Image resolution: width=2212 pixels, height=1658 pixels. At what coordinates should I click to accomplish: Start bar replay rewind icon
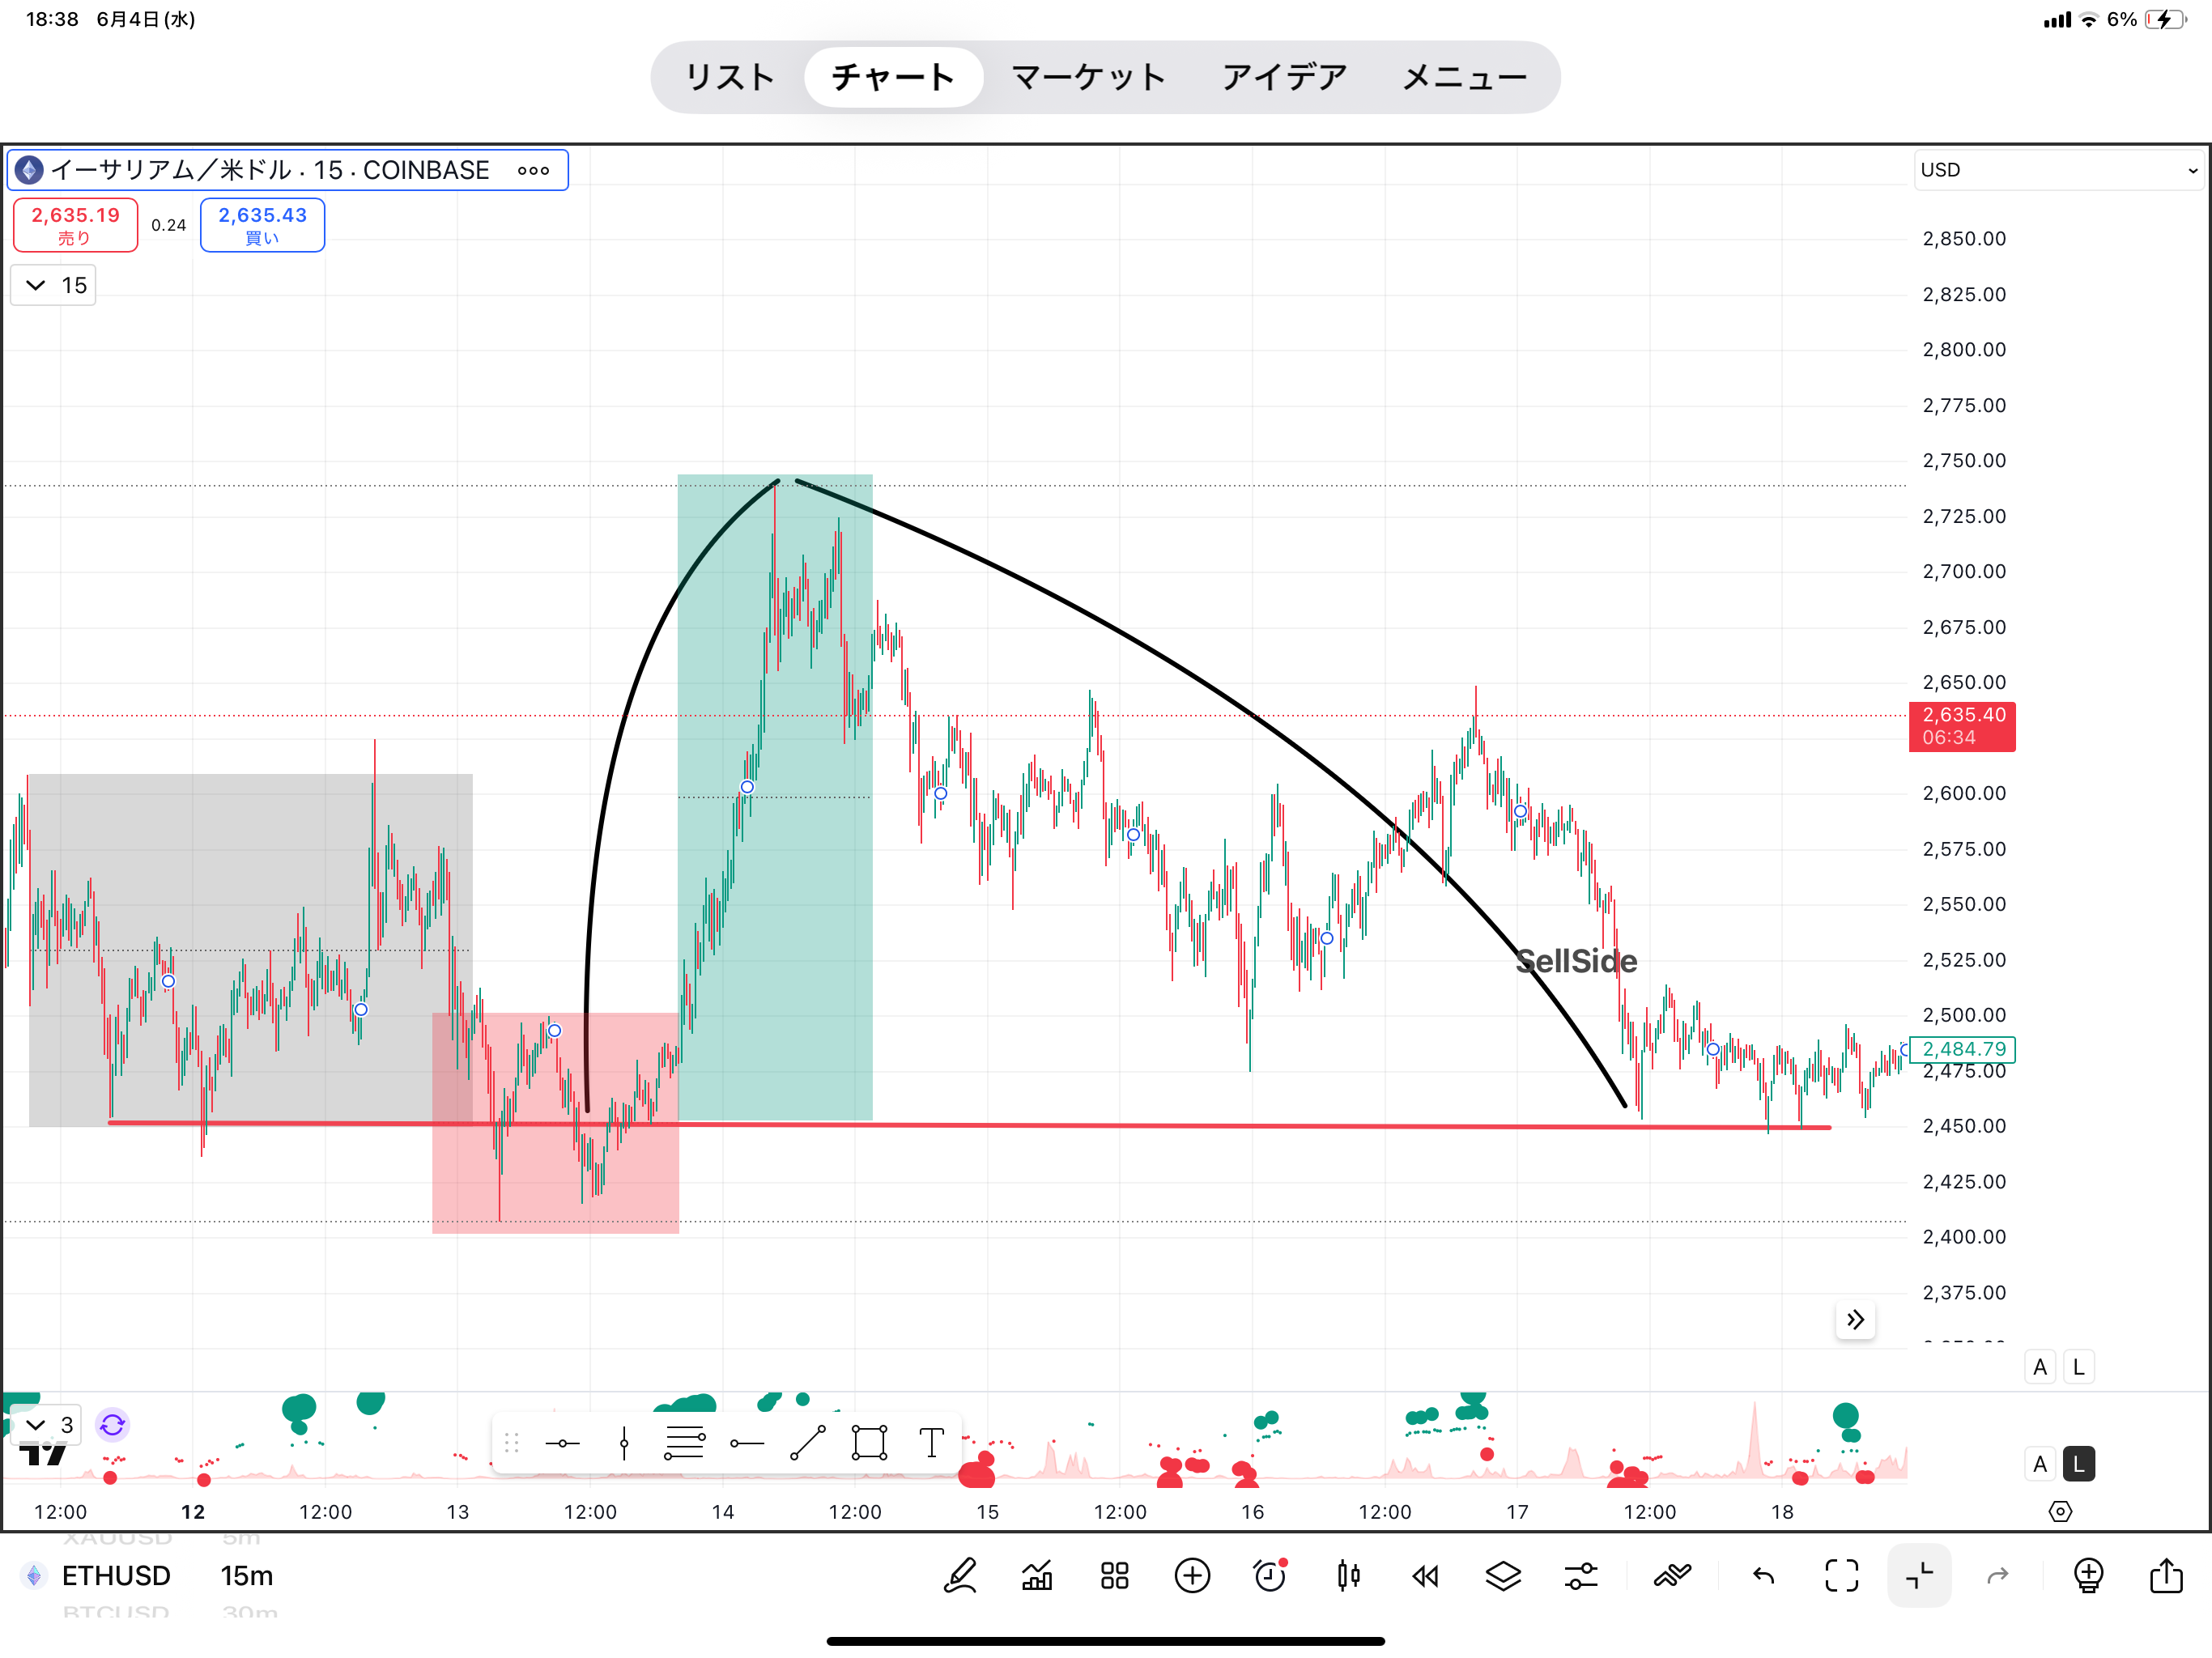[1425, 1576]
